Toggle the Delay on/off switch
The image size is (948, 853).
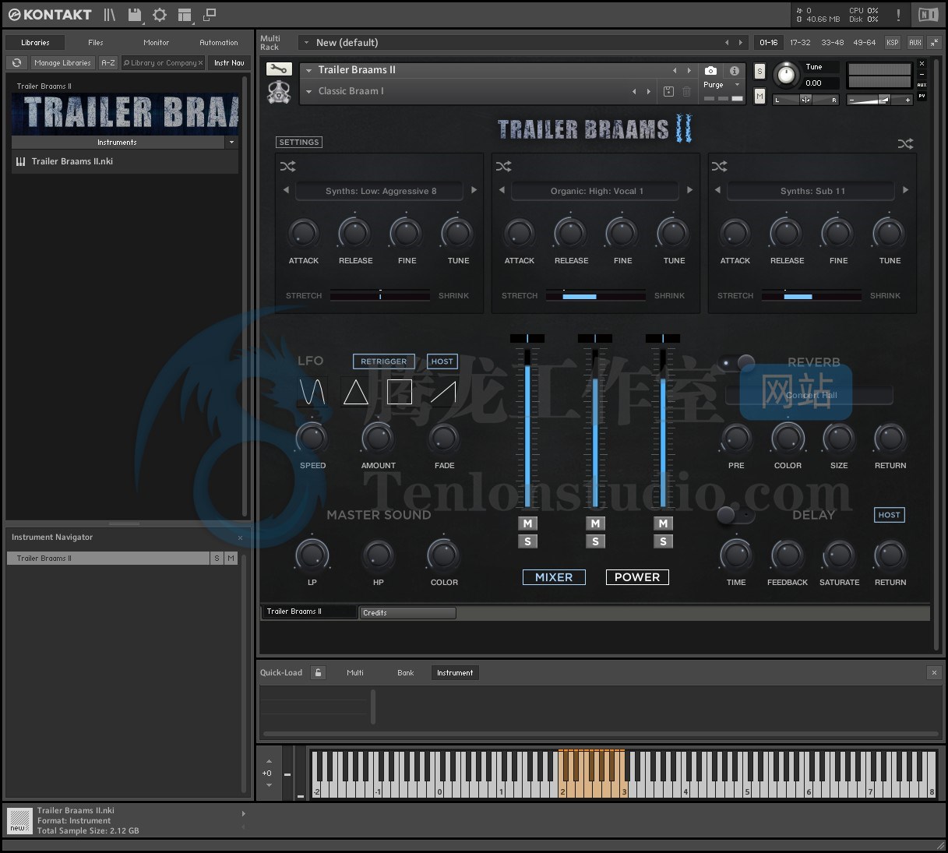point(736,515)
